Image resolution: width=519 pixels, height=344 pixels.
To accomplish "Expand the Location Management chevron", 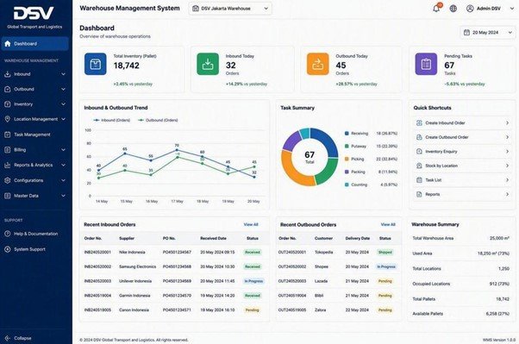I will tap(63, 119).
